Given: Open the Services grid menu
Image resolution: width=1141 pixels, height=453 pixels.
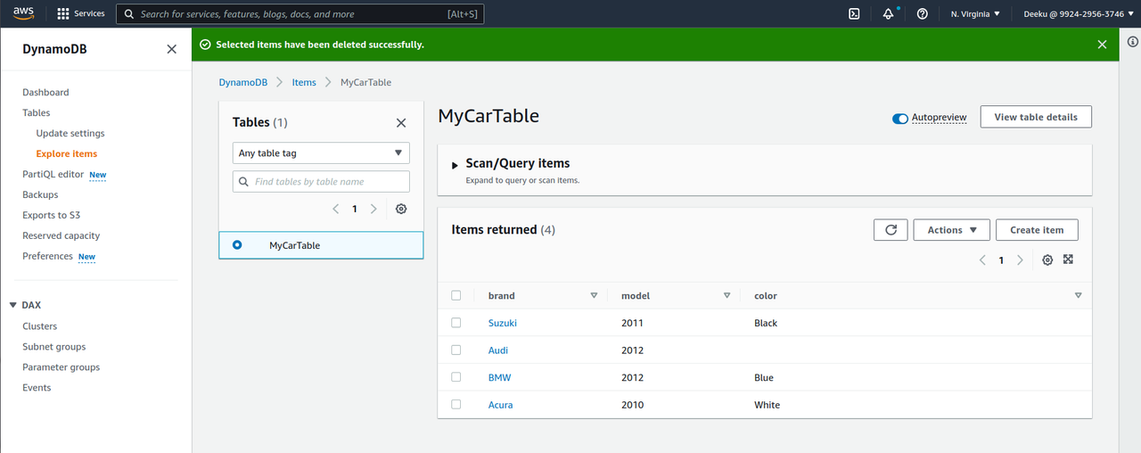Looking at the screenshot, I should (80, 13).
